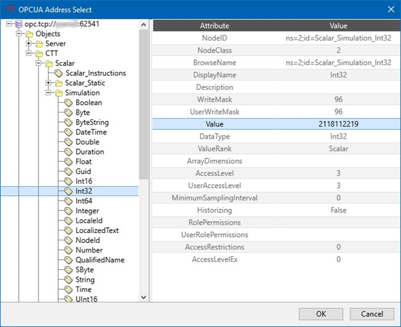Click the tag icon next to Scalar_Instructions
The image size is (401, 327).
coord(59,73)
